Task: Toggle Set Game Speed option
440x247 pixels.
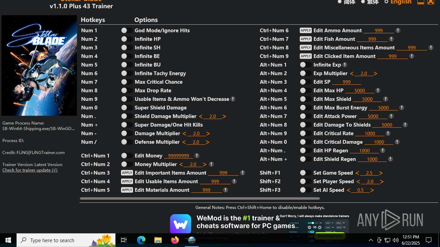Action: (306, 173)
